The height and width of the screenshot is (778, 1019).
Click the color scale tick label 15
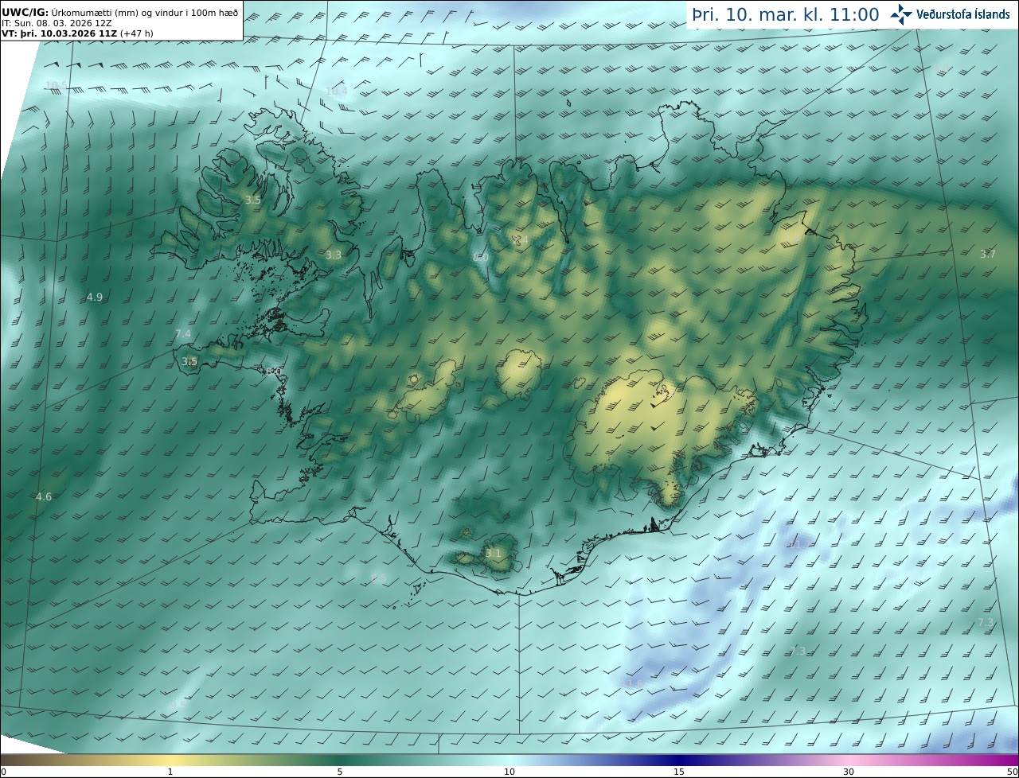679,772
